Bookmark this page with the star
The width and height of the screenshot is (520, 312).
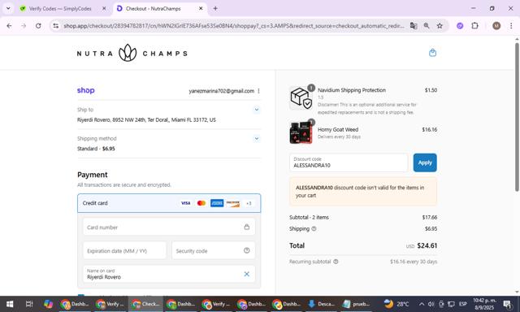coord(440,25)
